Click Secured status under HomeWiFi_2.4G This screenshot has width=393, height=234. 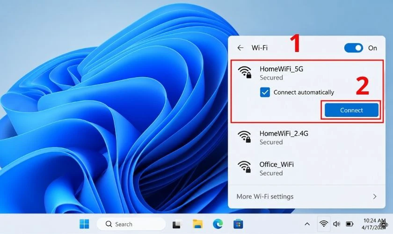pos(271,142)
